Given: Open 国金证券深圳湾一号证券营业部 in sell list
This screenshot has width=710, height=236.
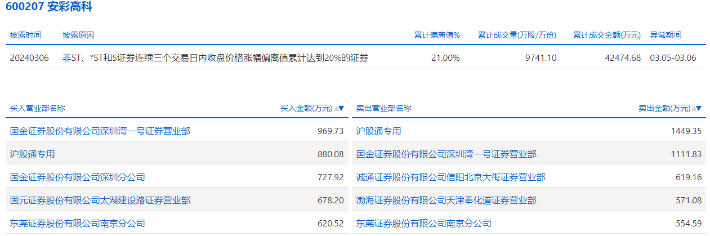Looking at the screenshot, I should click(x=446, y=154).
